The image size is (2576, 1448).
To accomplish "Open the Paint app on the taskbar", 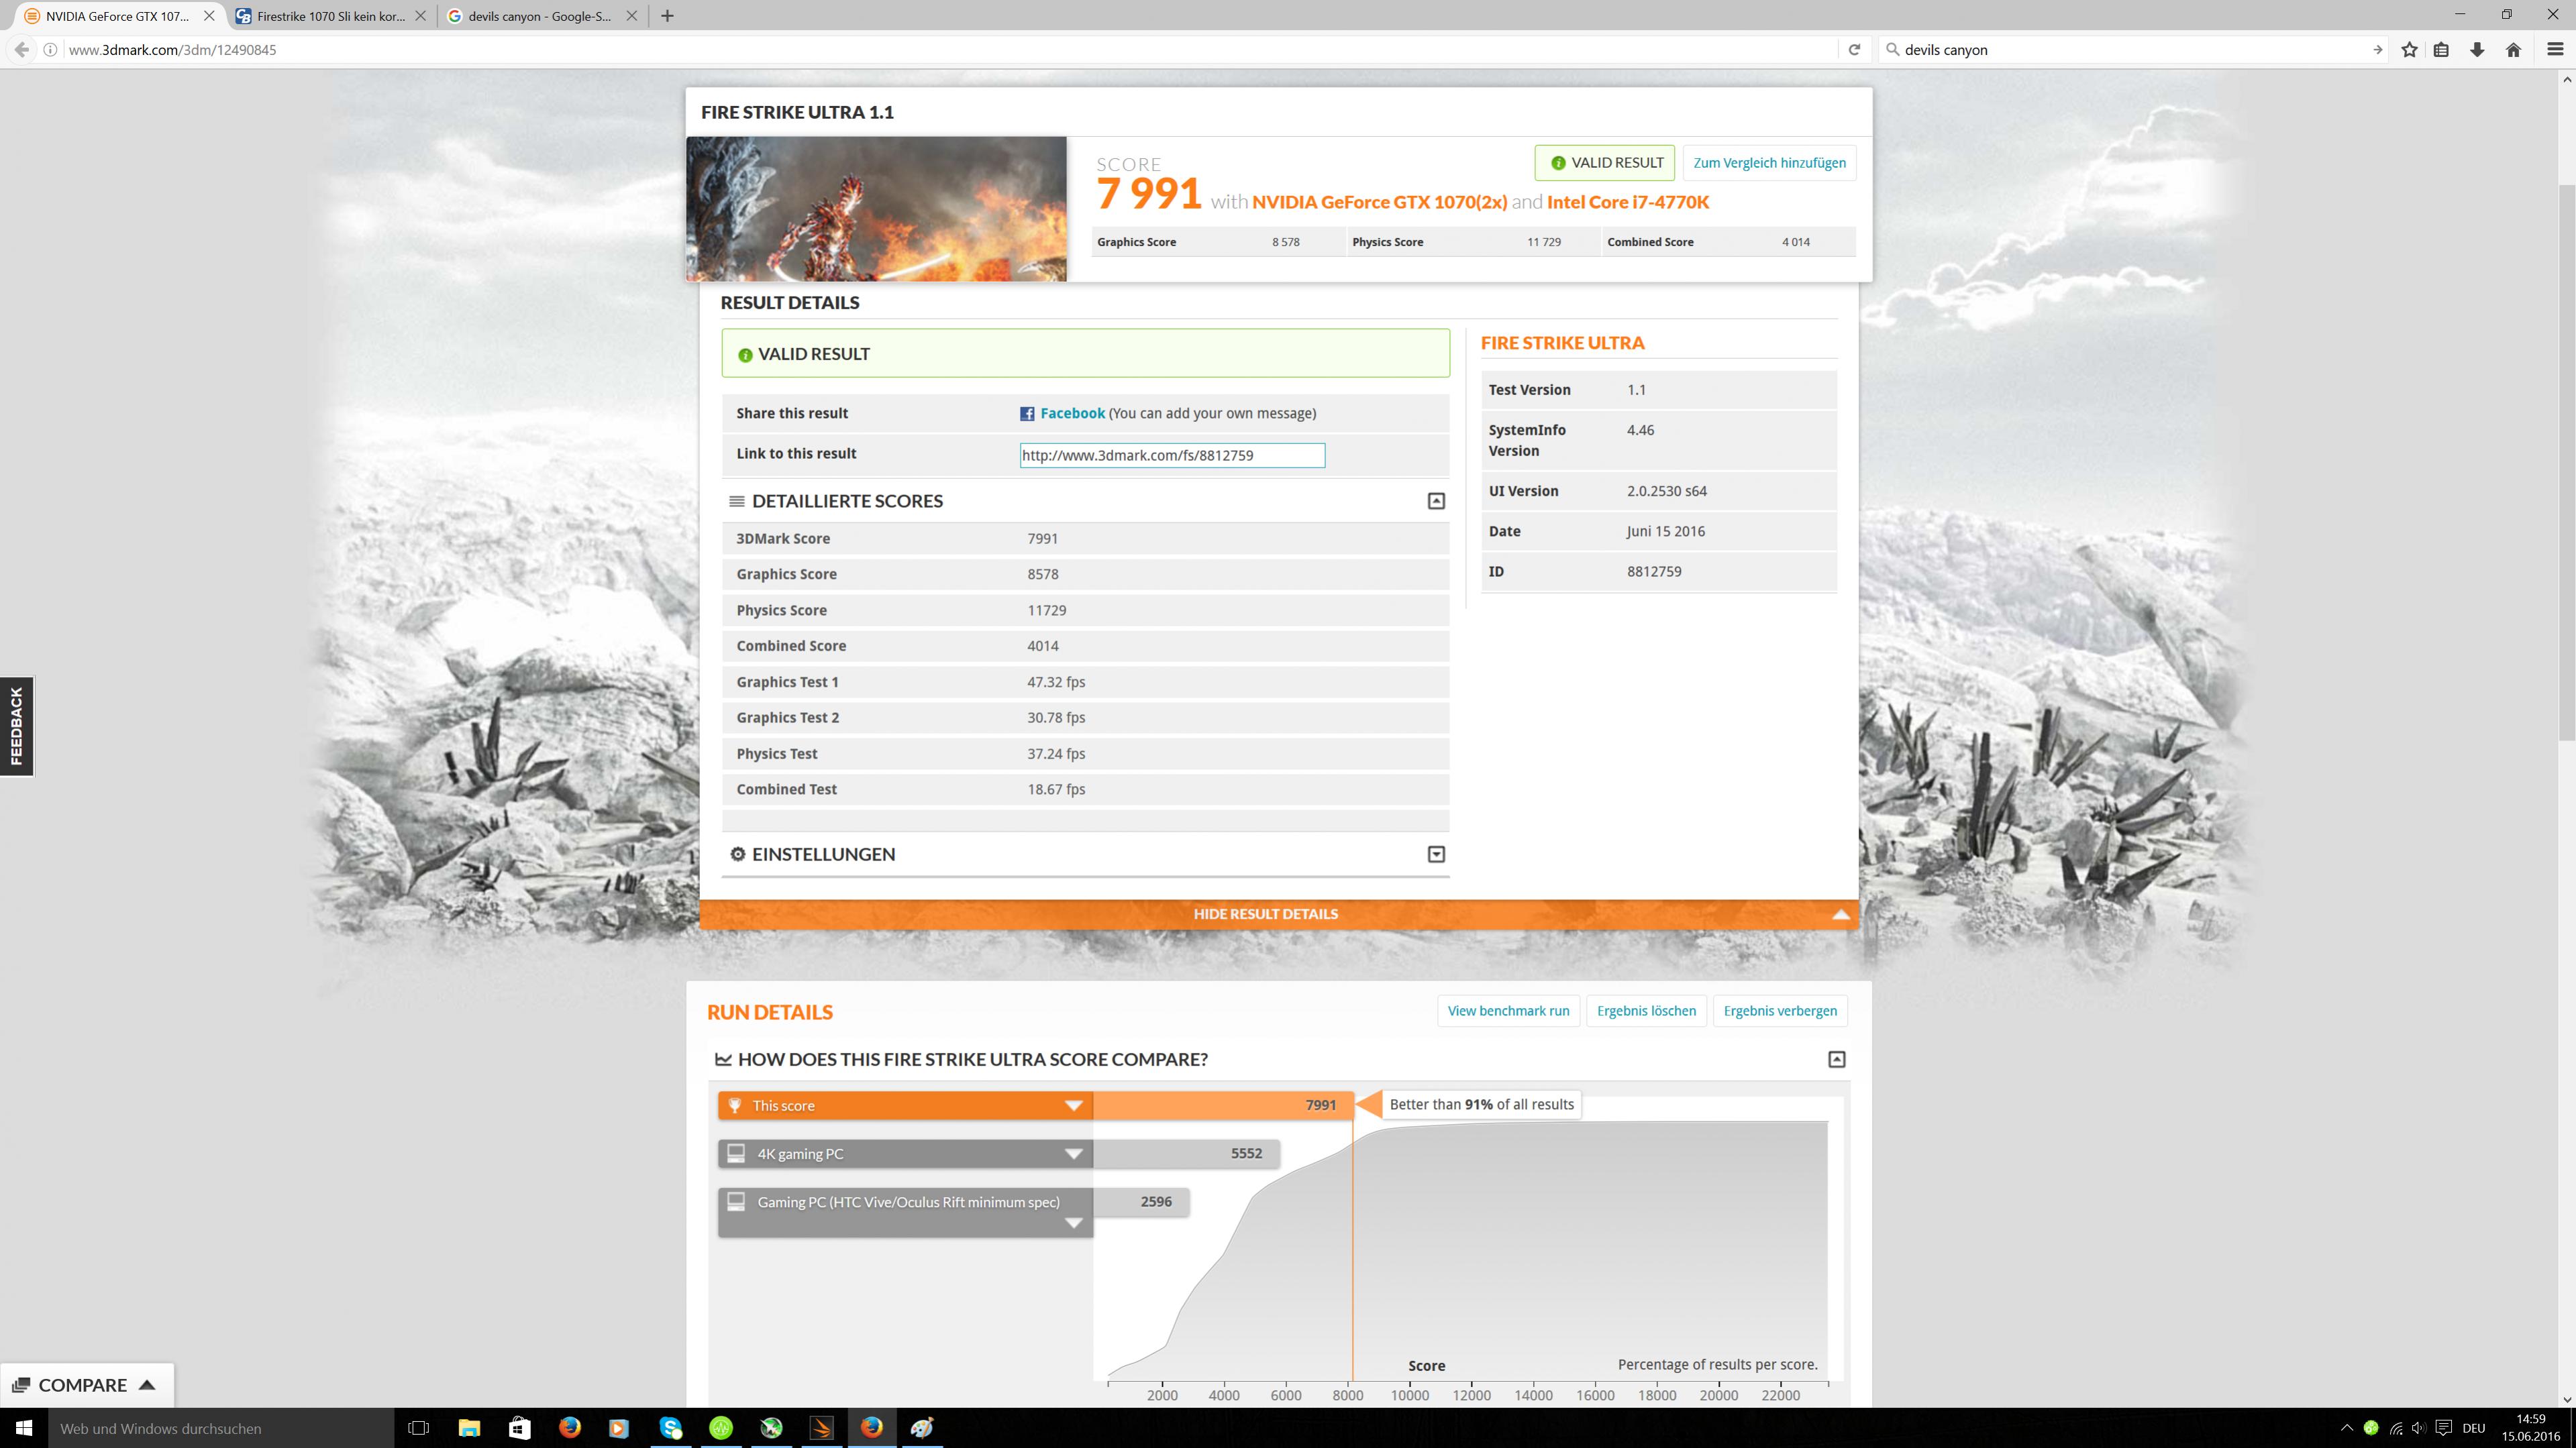I will point(922,1428).
